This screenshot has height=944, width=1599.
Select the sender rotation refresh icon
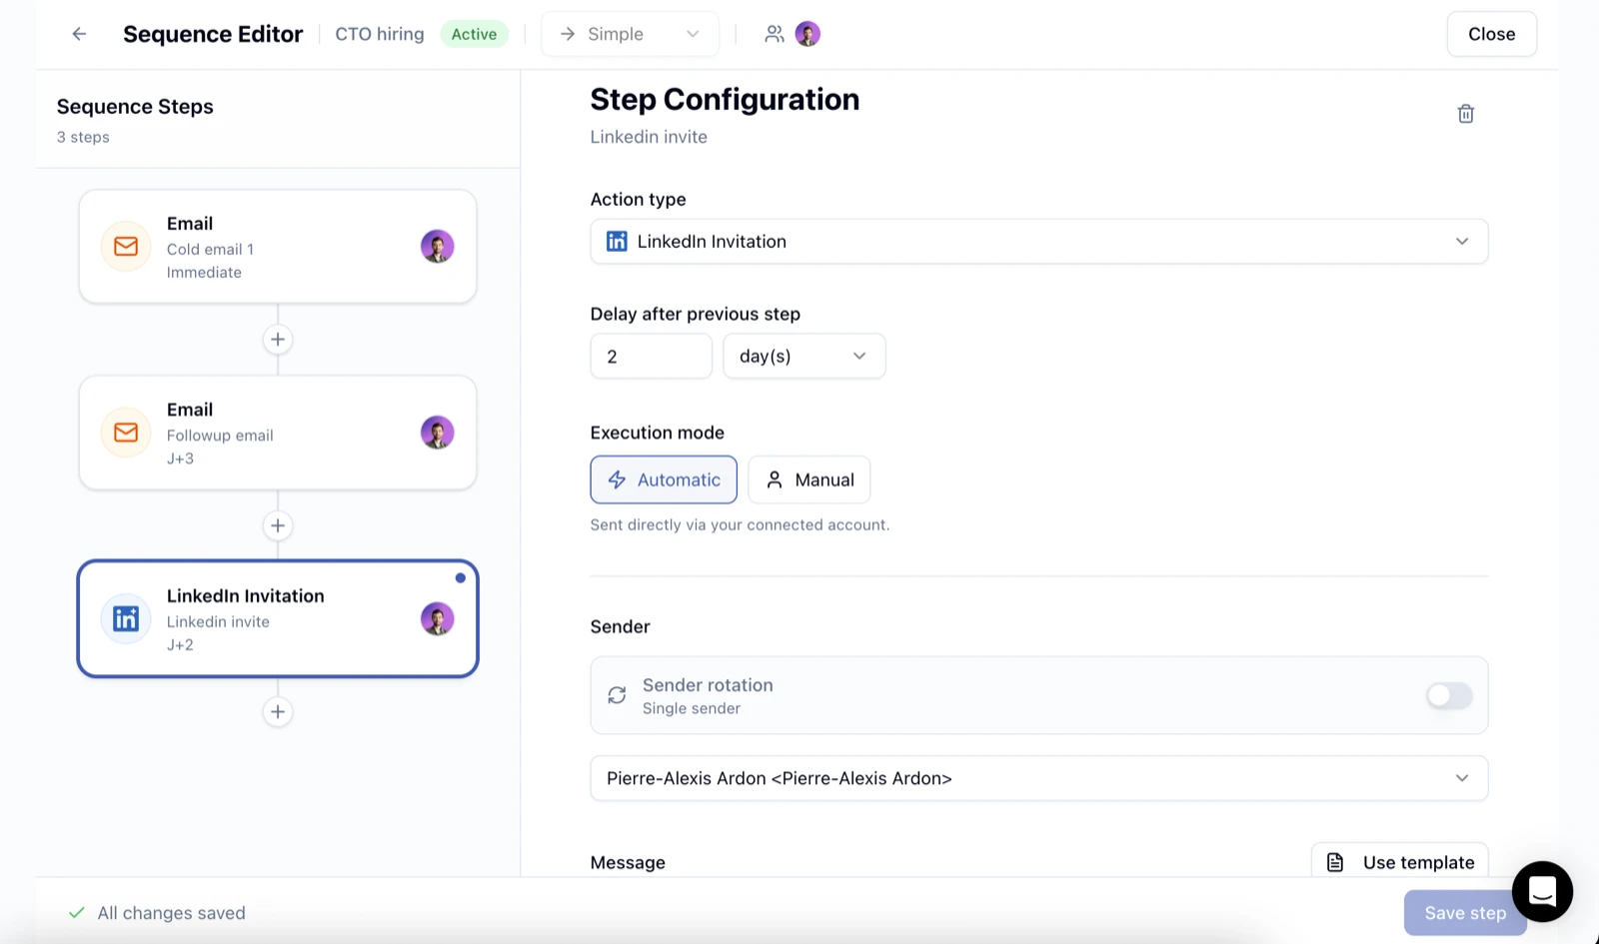[617, 694]
